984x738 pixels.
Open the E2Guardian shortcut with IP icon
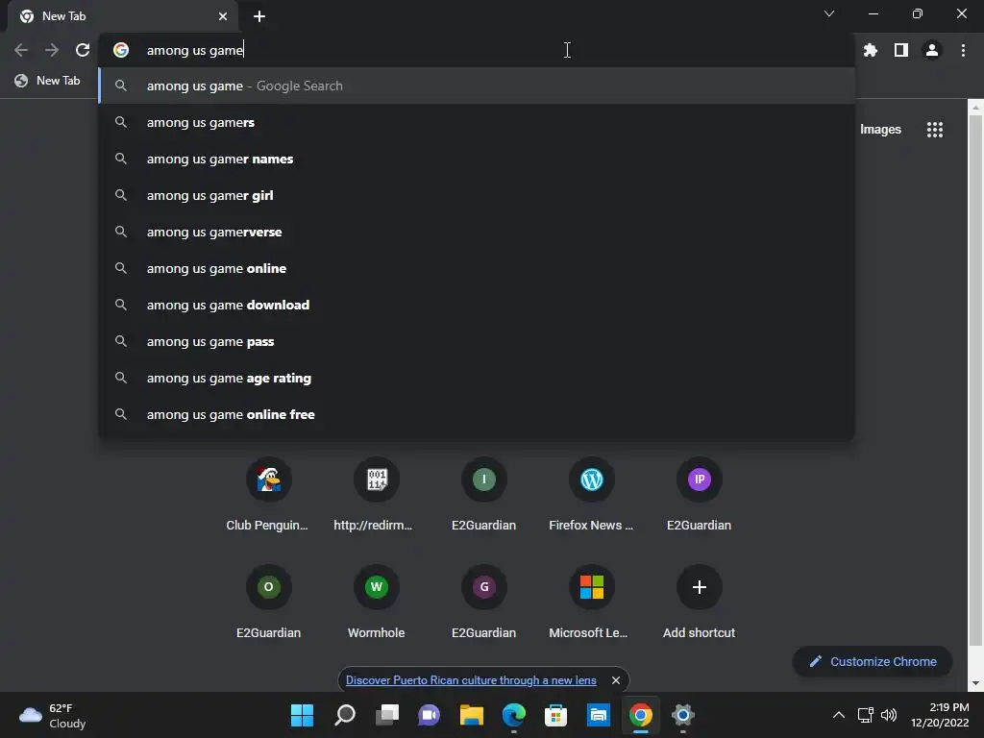[700, 496]
